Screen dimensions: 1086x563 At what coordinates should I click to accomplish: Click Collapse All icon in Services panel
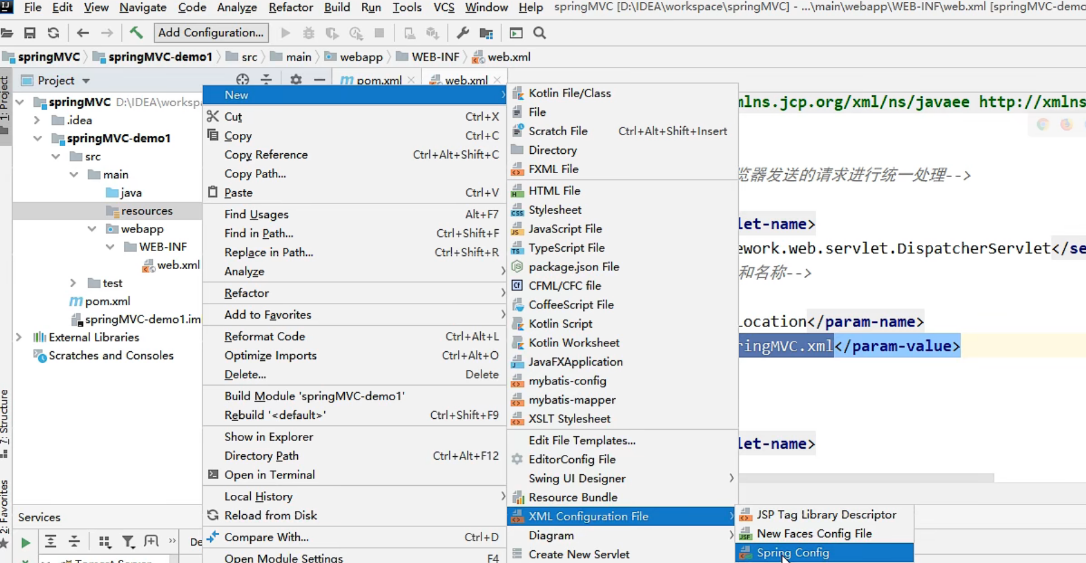[74, 541]
